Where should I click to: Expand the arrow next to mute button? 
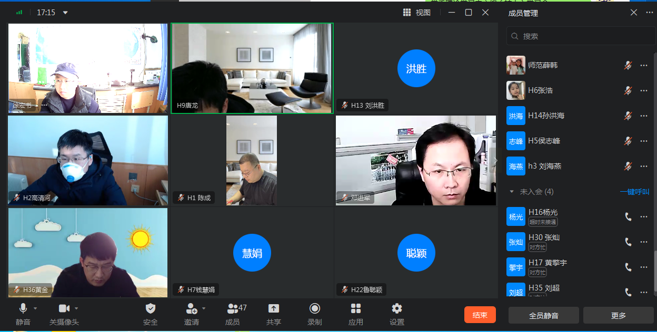tap(36, 308)
